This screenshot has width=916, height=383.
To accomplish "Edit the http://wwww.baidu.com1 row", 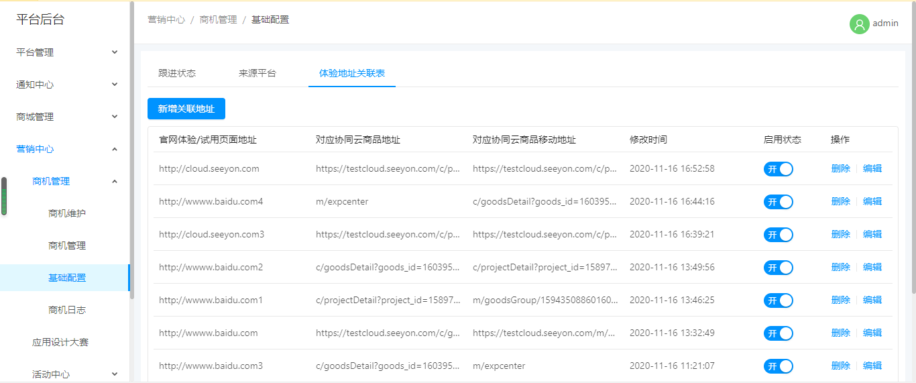I will click(x=872, y=300).
